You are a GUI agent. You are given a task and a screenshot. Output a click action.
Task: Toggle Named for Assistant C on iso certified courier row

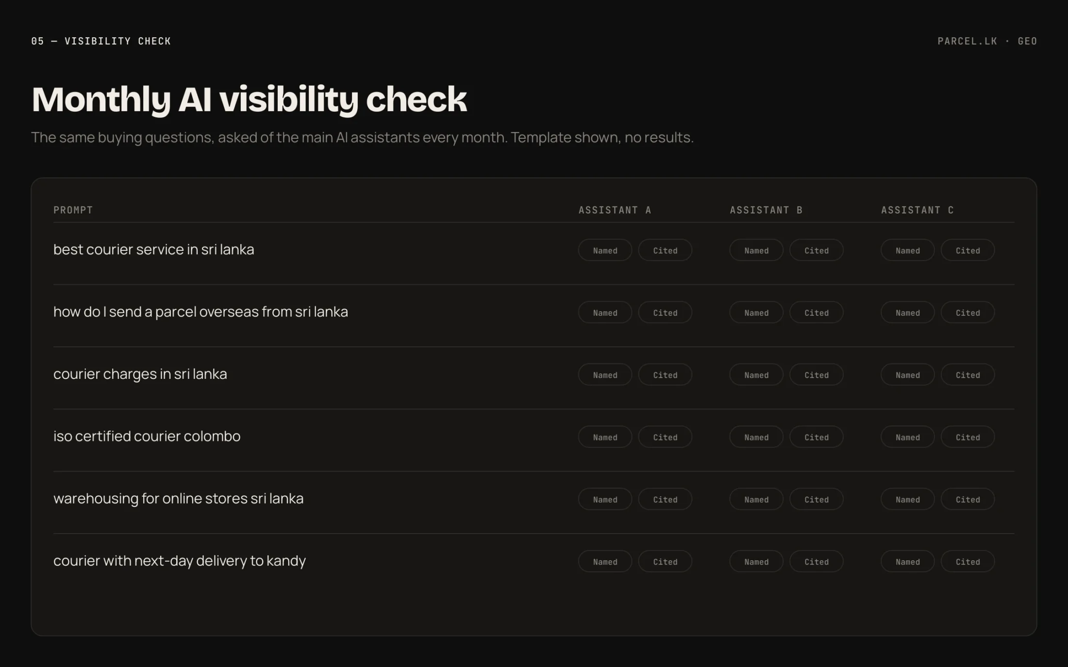[908, 437]
